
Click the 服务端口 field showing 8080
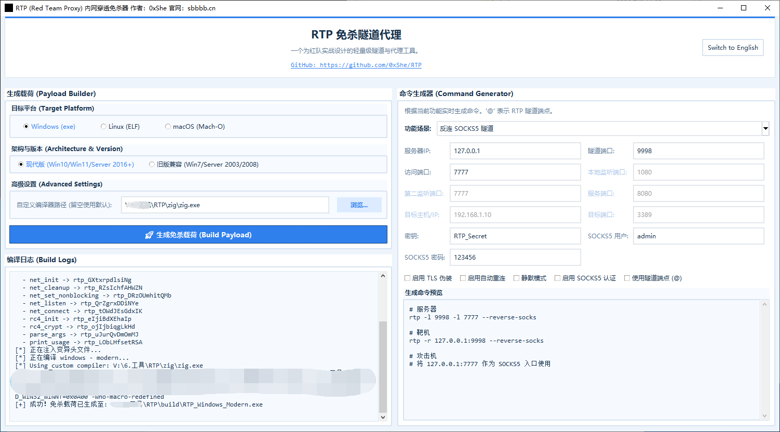pos(698,194)
